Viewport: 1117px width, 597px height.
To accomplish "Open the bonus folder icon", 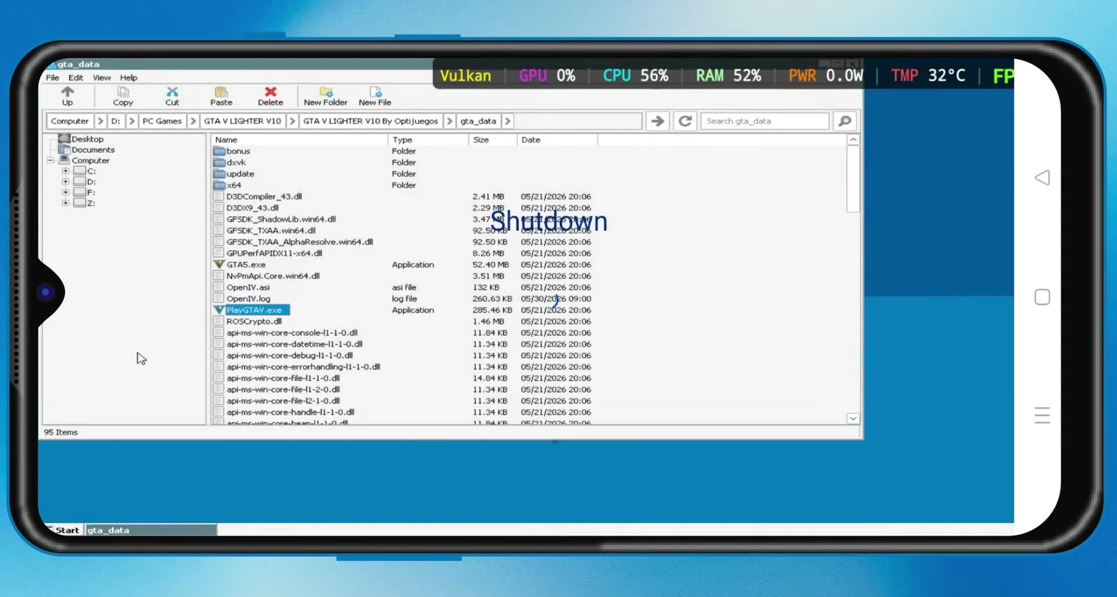I will pyautogui.click(x=219, y=151).
